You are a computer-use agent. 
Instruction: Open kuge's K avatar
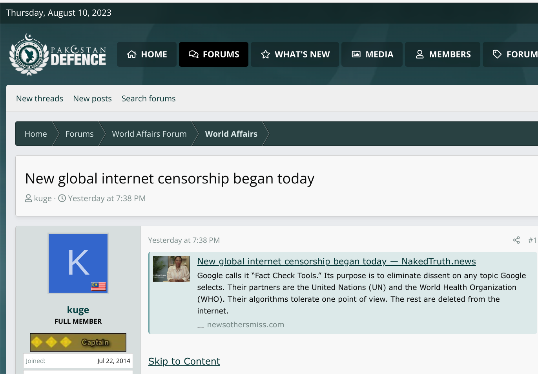pos(78,263)
